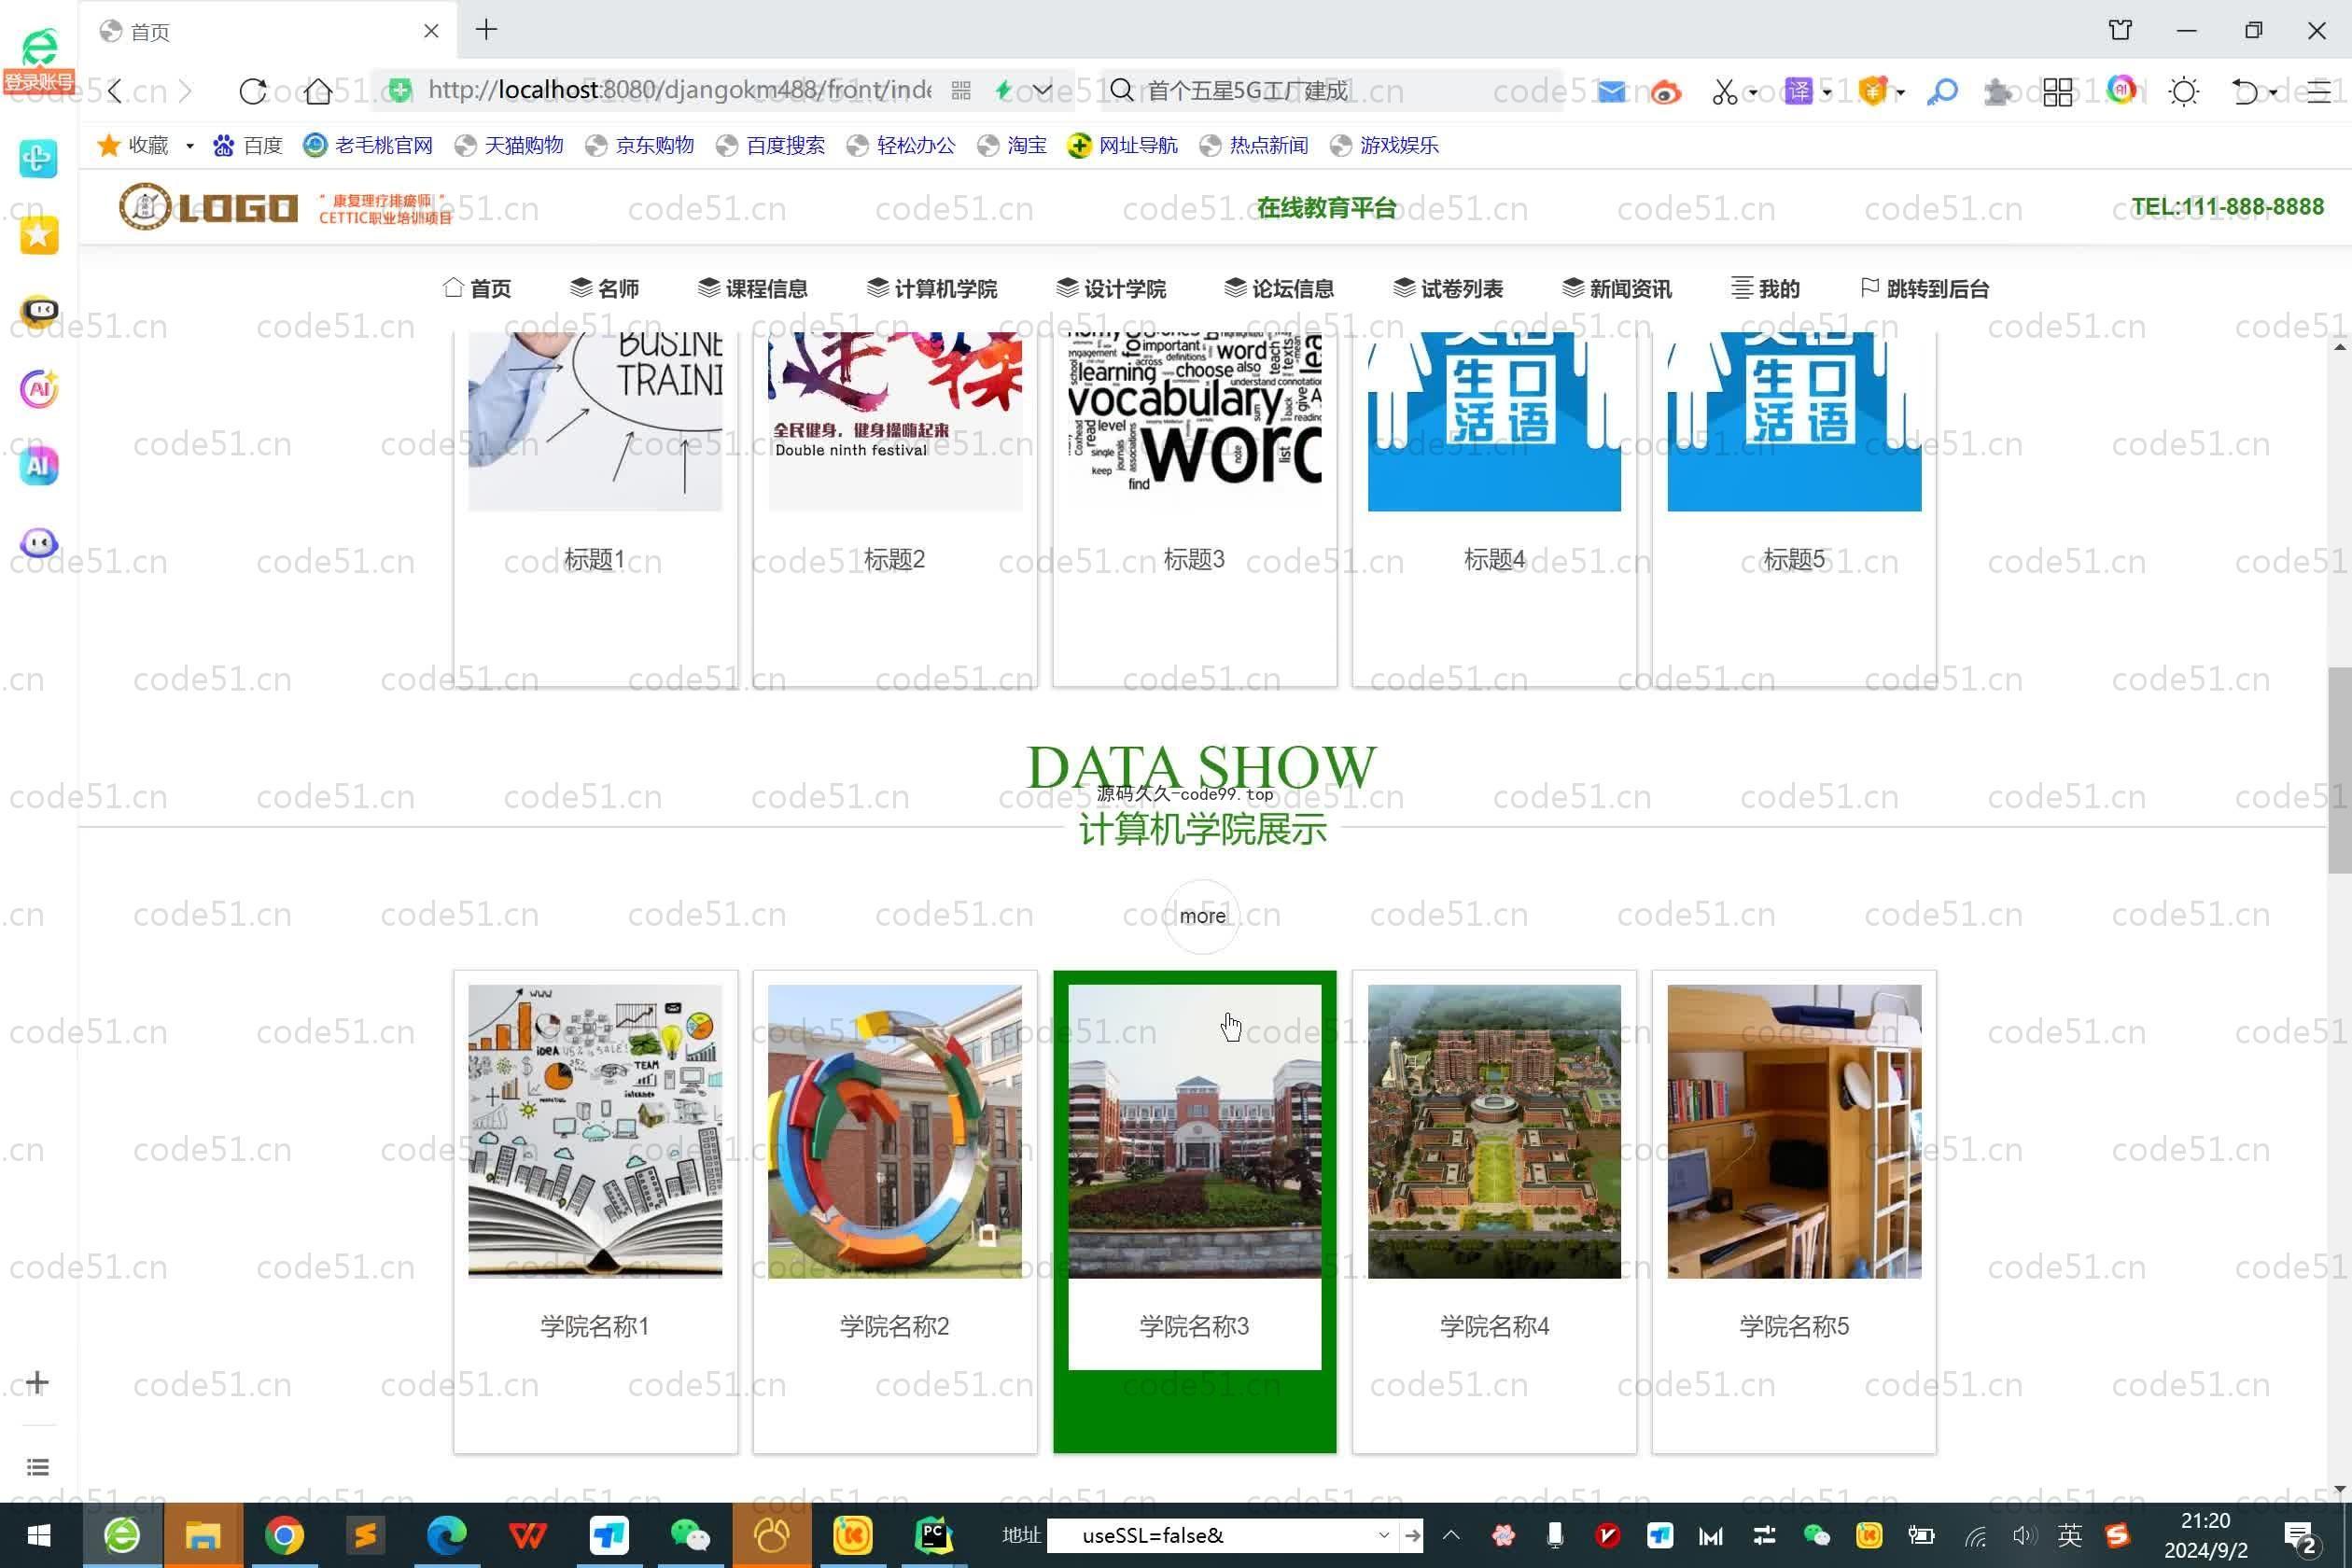Image resolution: width=2352 pixels, height=1568 pixels.
Task: Click the scissors screenshot tool icon
Action: (1723, 92)
